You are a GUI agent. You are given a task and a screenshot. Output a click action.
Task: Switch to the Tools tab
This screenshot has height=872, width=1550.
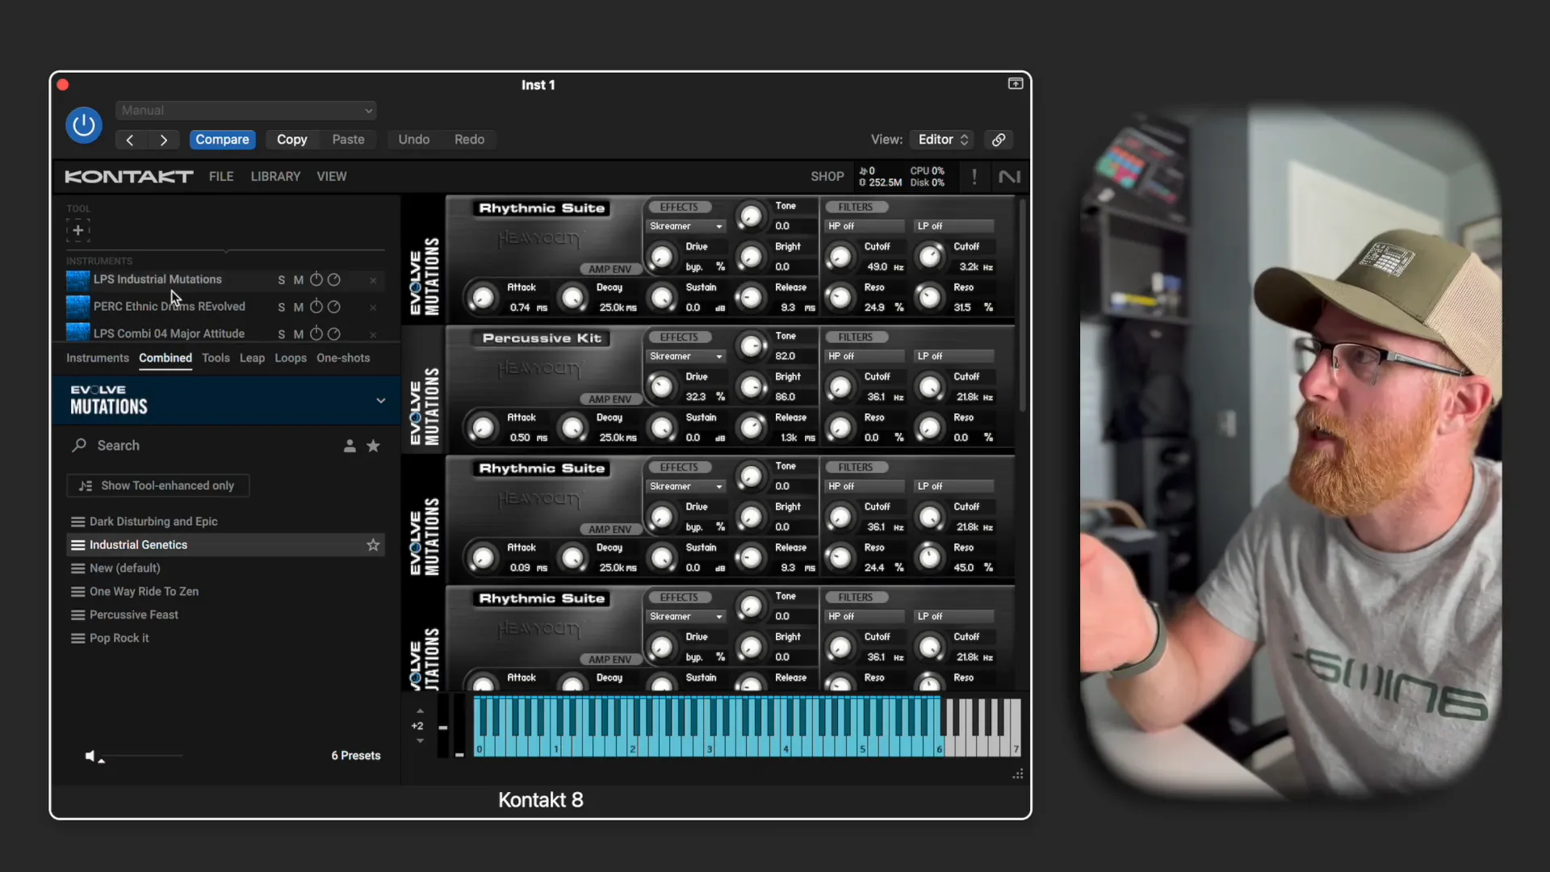coord(216,358)
